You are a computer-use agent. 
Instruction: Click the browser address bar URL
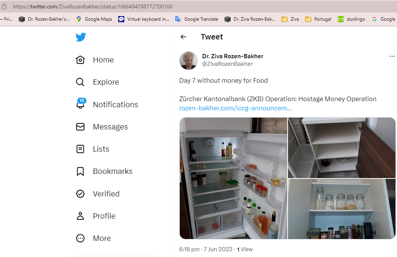click(93, 7)
